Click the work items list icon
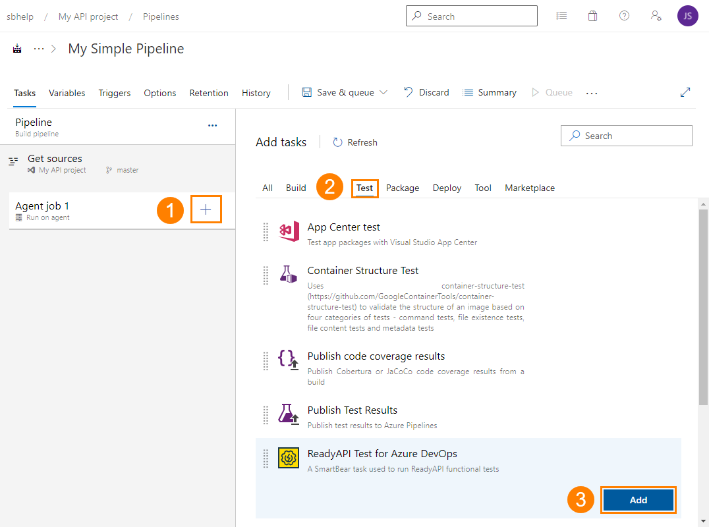Image resolution: width=709 pixels, height=527 pixels. pyautogui.click(x=561, y=16)
